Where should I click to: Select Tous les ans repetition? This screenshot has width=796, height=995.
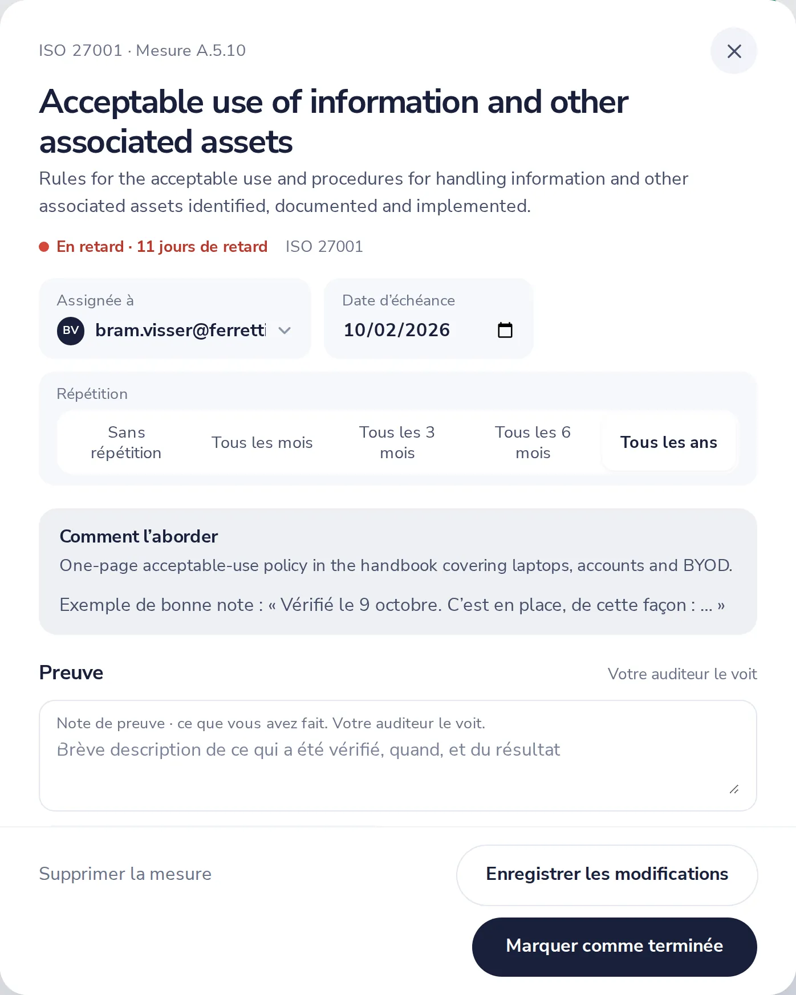[669, 442]
